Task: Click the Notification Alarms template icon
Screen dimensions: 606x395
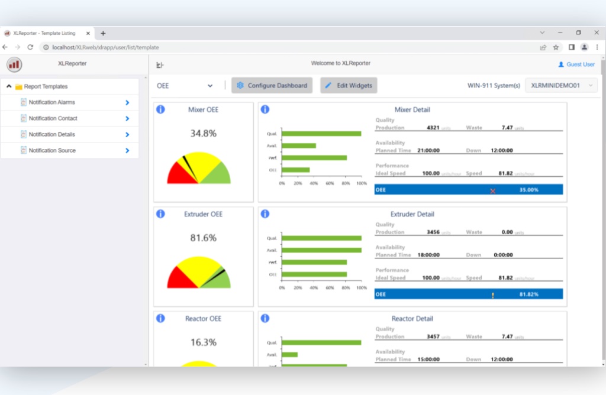Action: (24, 102)
